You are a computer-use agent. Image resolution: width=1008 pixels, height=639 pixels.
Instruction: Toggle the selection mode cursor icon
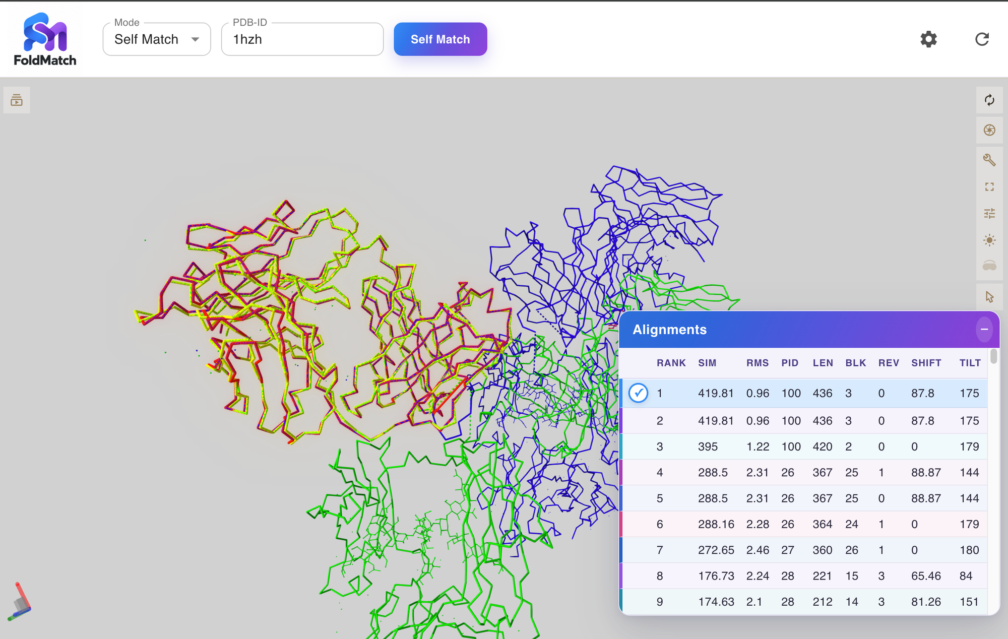click(x=989, y=297)
